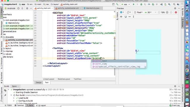Open Preview panel gear settings

pyautogui.click(x=175, y=8)
